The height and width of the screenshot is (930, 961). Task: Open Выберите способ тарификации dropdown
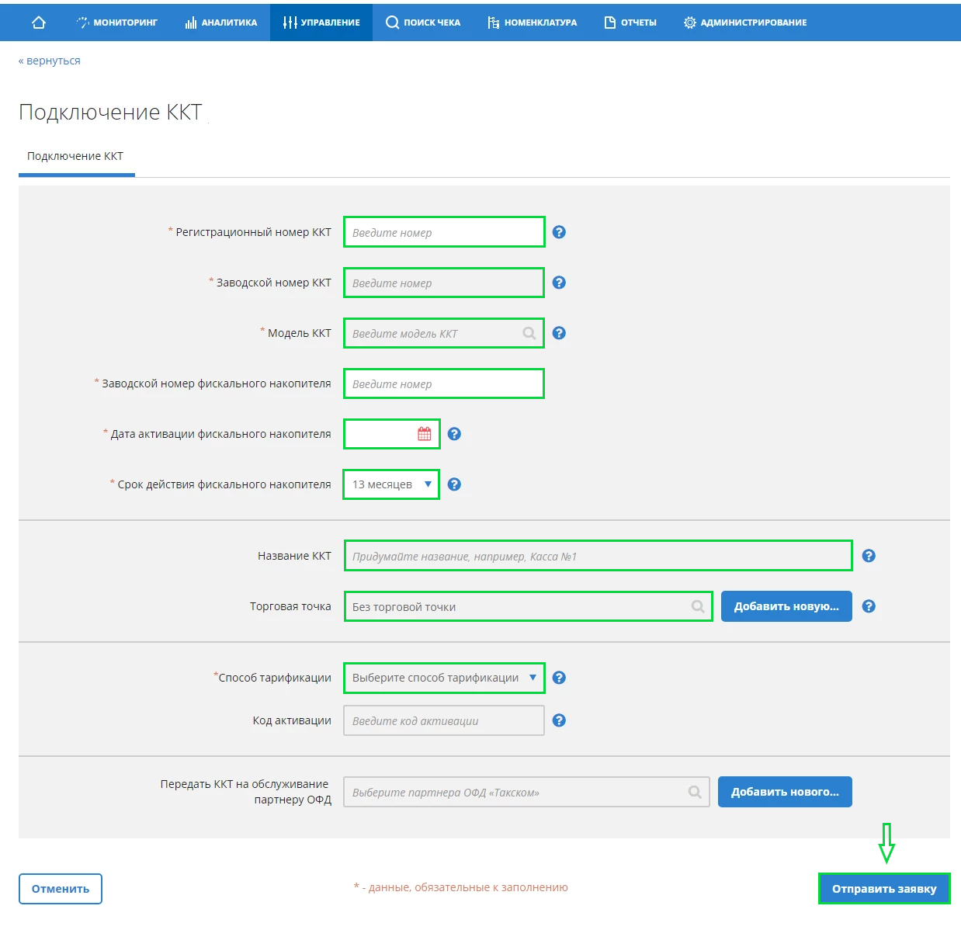point(444,678)
